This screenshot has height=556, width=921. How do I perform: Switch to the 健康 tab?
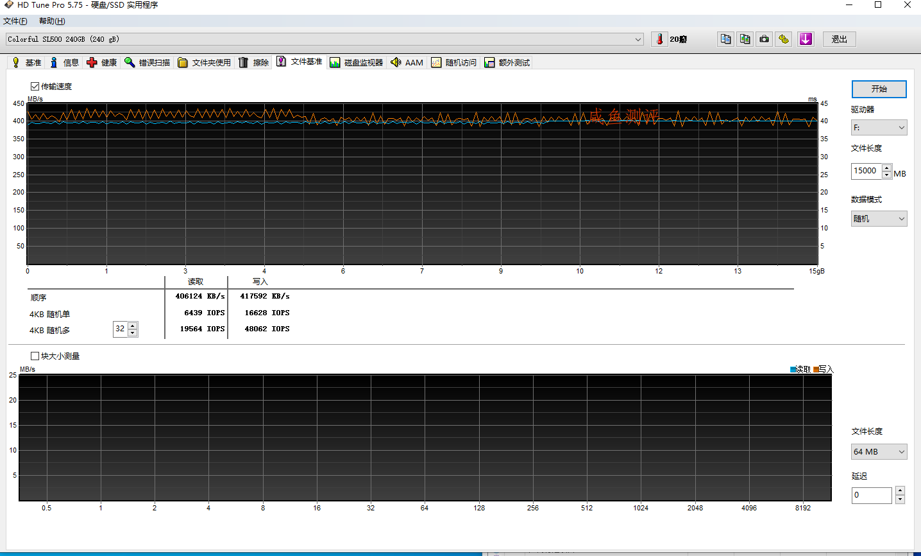(x=102, y=62)
